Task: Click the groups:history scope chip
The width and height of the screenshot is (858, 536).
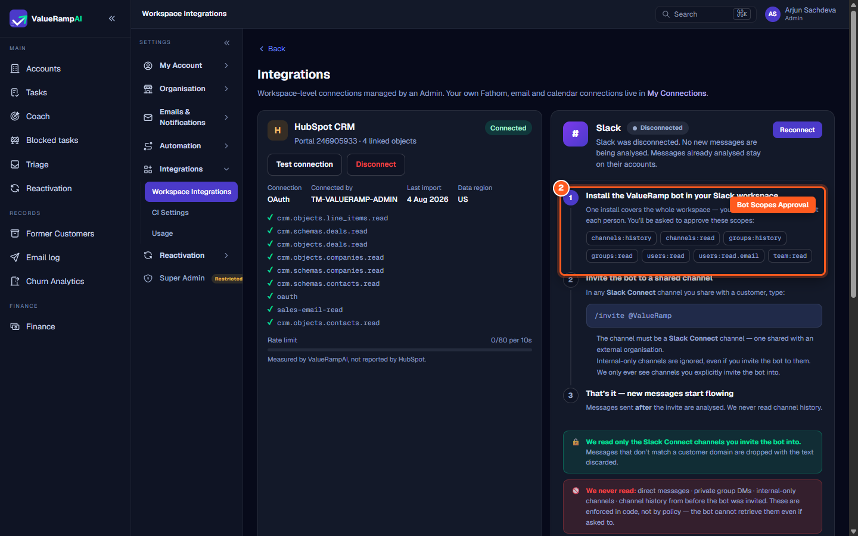Action: [755, 238]
